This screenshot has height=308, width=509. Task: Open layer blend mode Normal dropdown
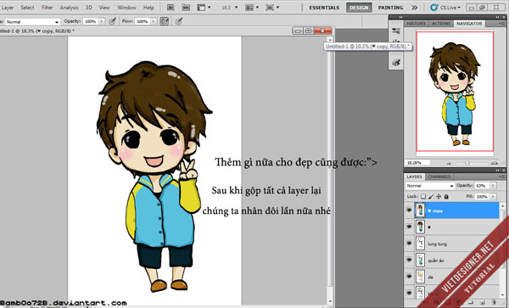(430, 186)
